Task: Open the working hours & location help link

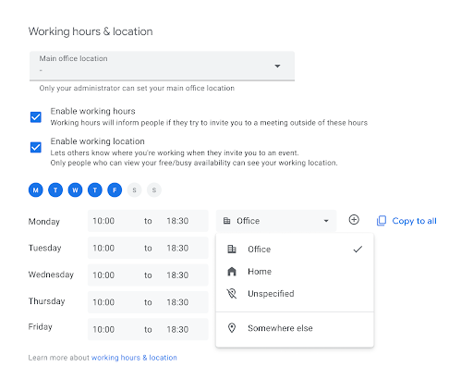Action: coord(134,358)
